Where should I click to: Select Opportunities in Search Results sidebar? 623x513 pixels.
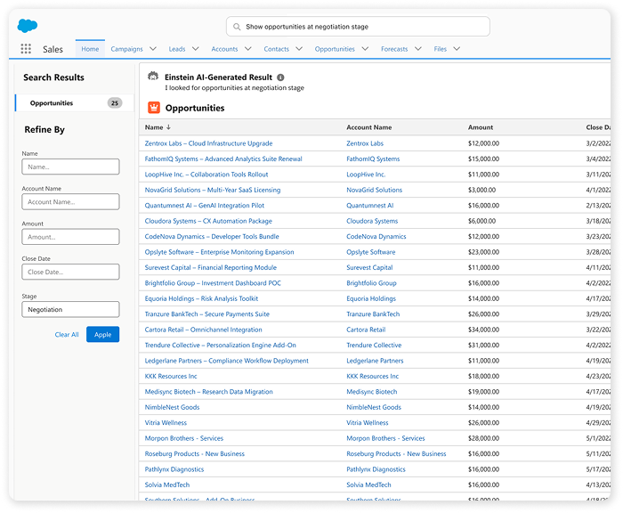click(52, 103)
